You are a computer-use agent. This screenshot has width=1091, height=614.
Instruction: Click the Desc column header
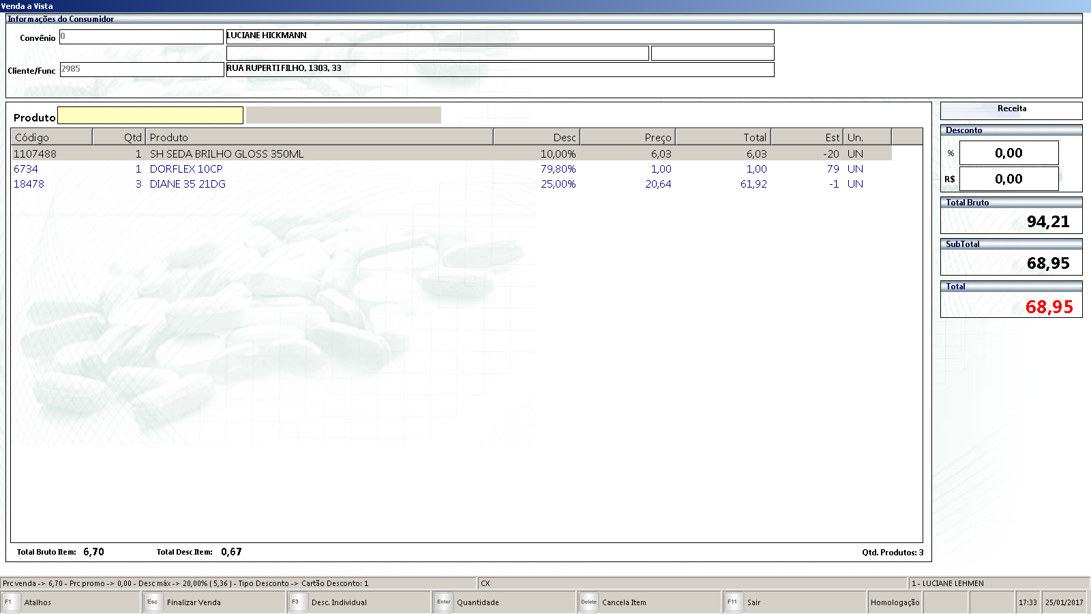coord(536,137)
